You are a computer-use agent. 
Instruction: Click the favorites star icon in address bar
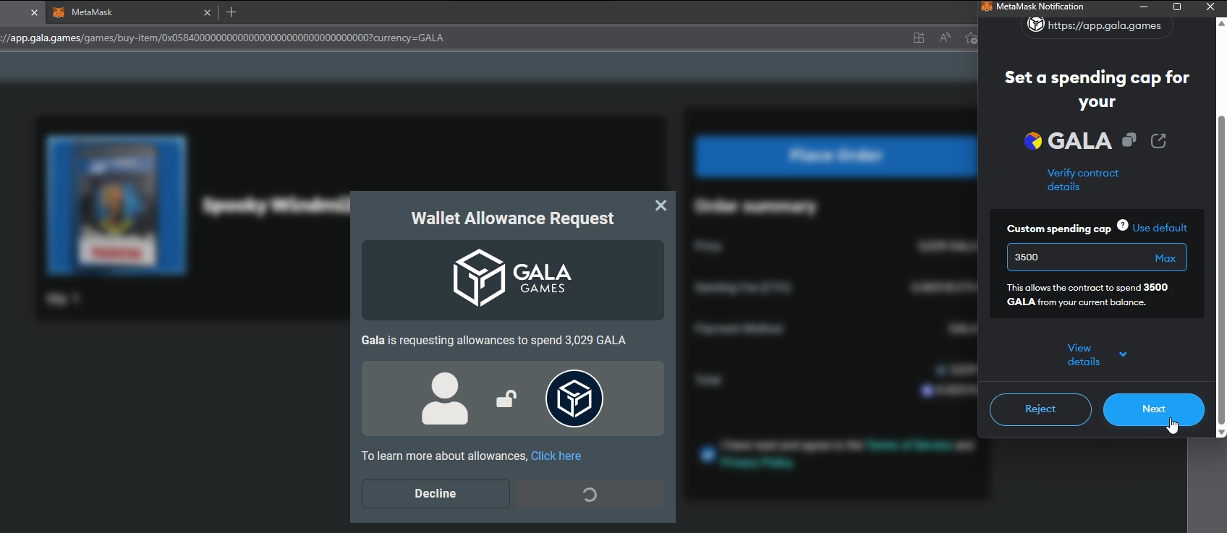pos(971,38)
